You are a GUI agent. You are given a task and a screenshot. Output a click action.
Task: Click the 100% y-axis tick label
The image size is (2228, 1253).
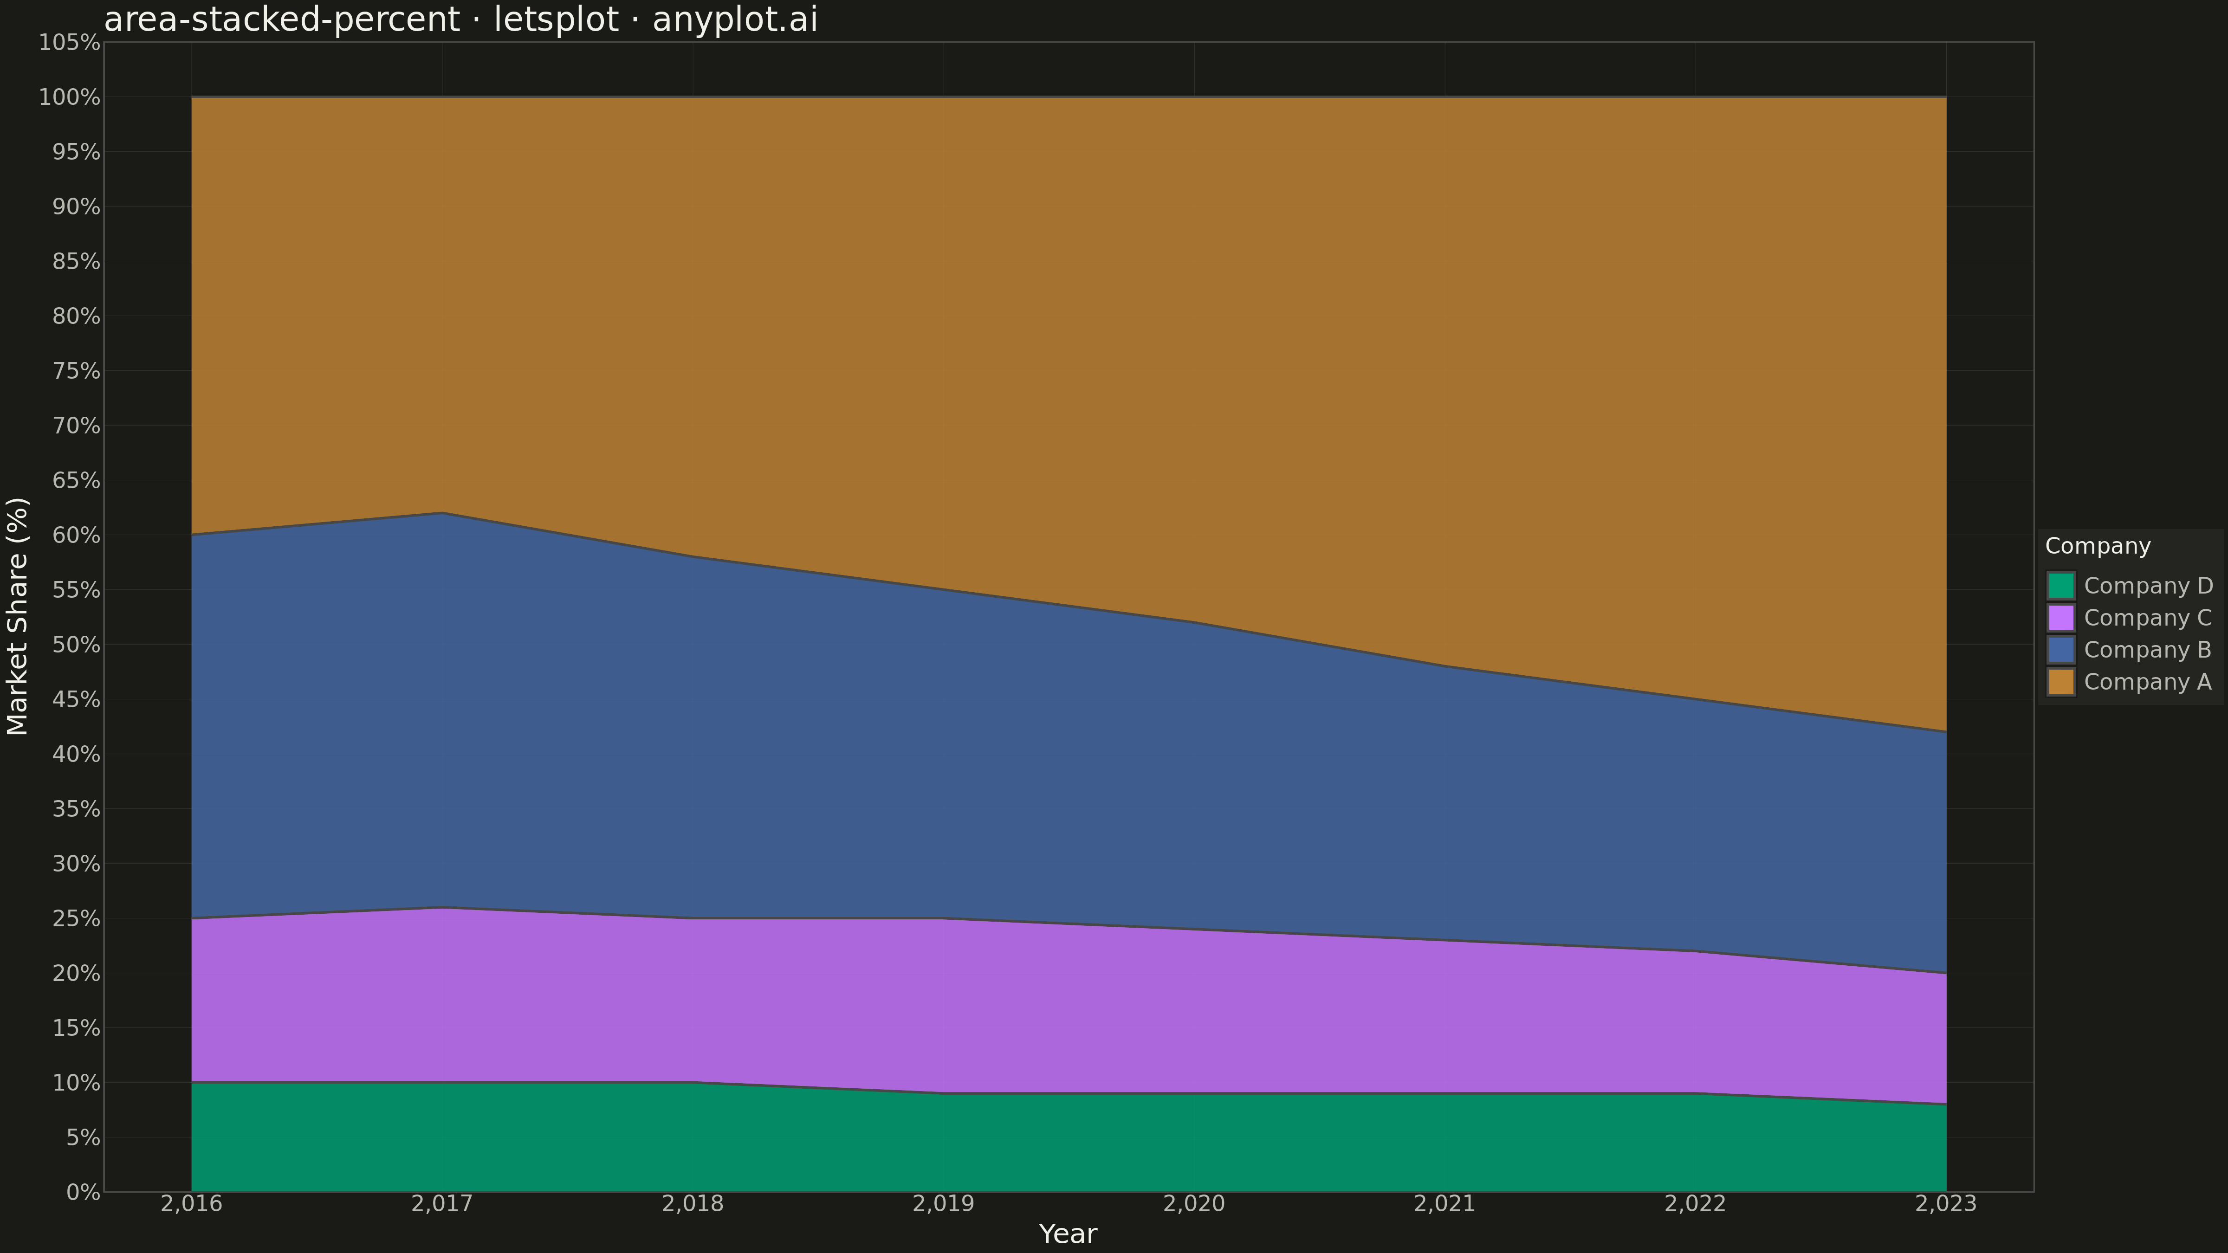(x=69, y=97)
